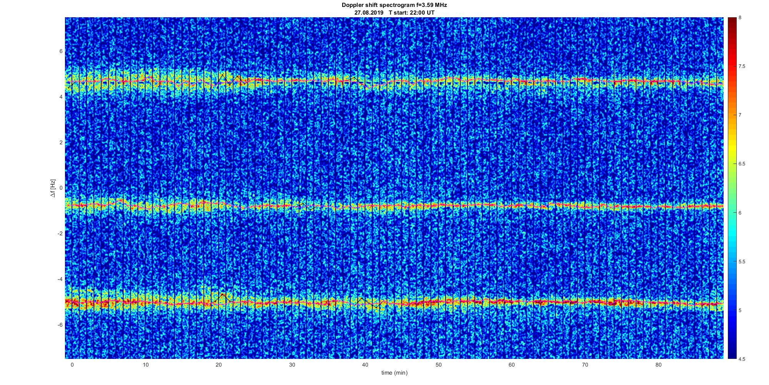The width and height of the screenshot is (769, 385).
Task: Click colorbar tick label "6.5"
Action: (x=742, y=164)
